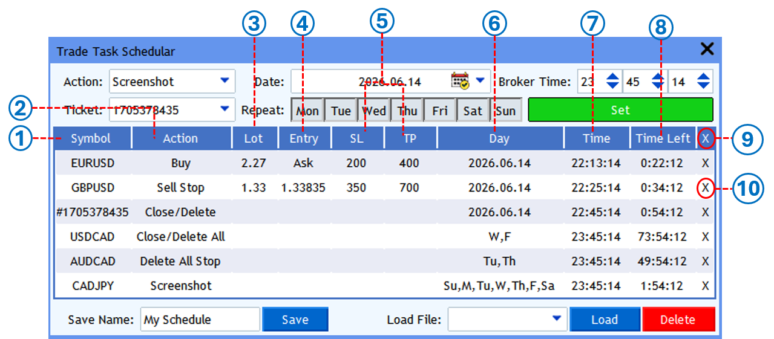The image size is (774, 339).
Task: Select the EURUSD symbol cell
Action: coord(93,163)
